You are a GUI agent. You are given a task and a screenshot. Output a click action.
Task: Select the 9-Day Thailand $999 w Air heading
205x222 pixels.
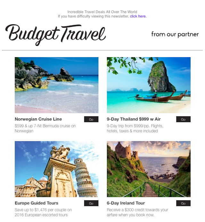134,119
